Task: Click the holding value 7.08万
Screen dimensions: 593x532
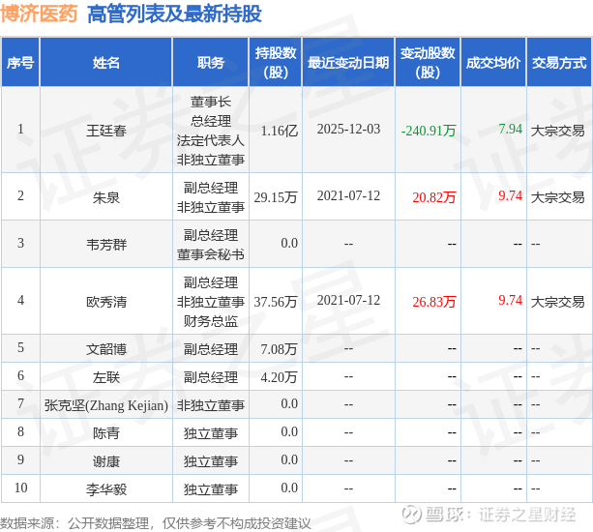Action: pyautogui.click(x=279, y=349)
